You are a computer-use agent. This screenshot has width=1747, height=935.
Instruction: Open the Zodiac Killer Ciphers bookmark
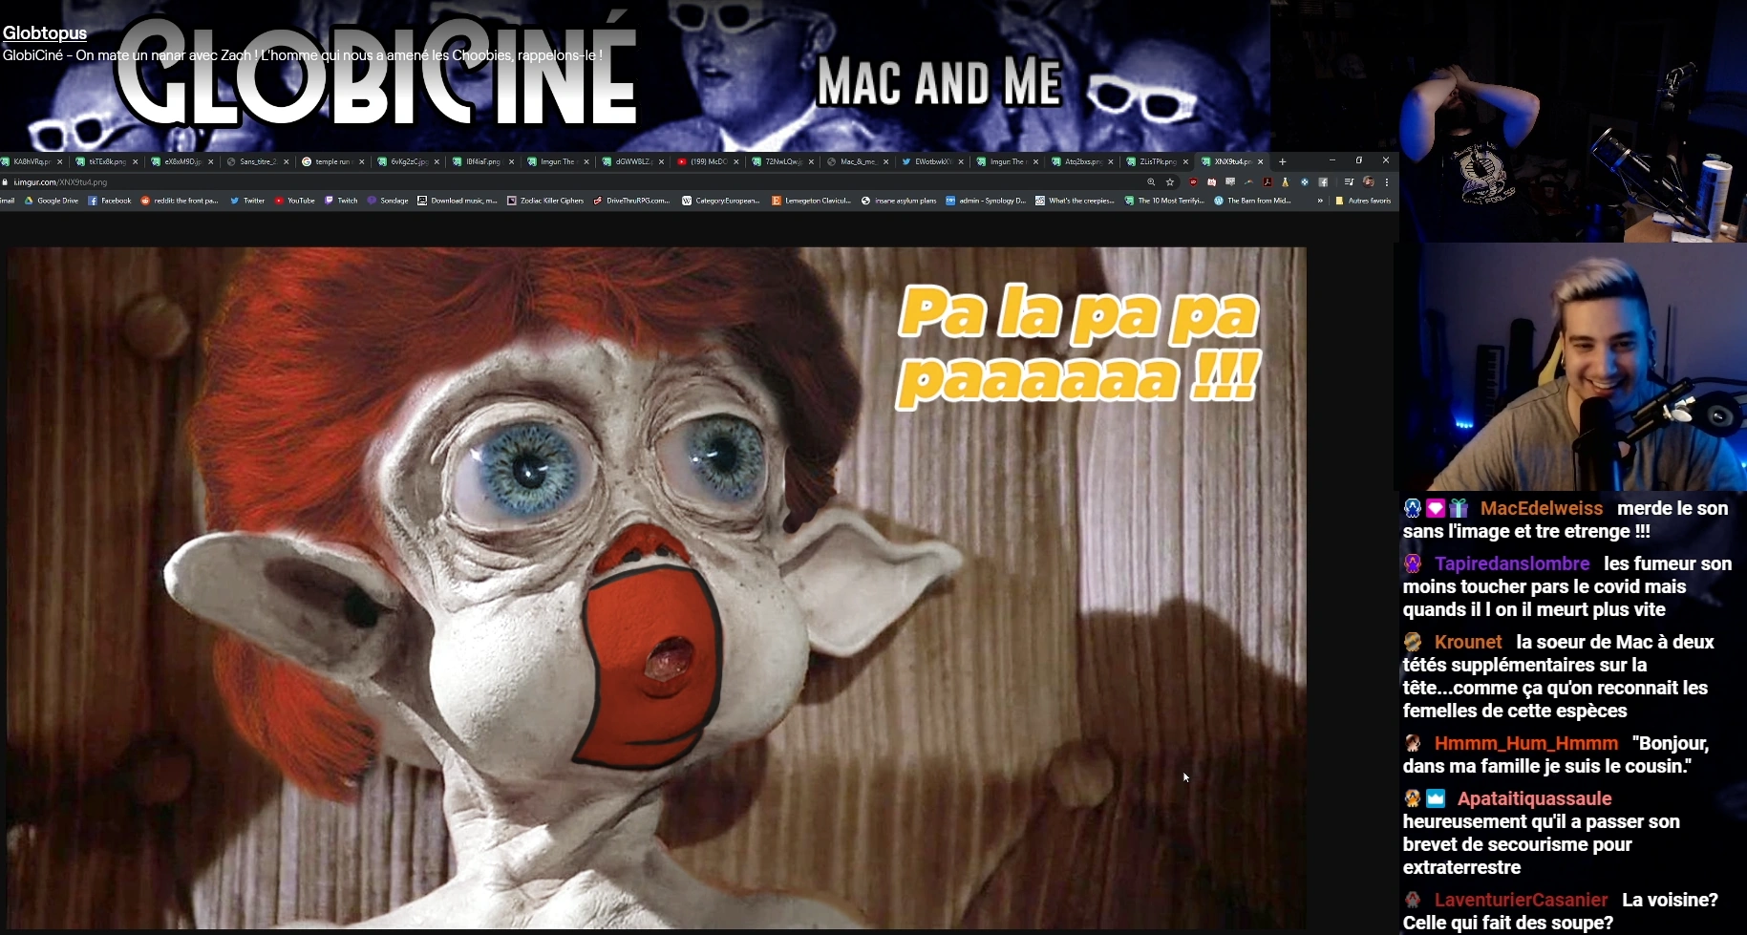(x=545, y=201)
